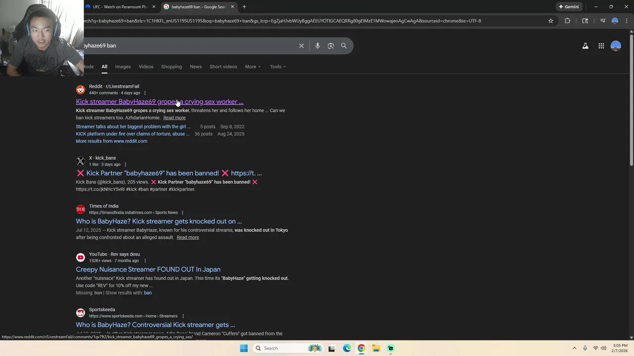Viewport: 634px width, 356px height.
Task: Open the Windows Start menu
Action: (244, 348)
